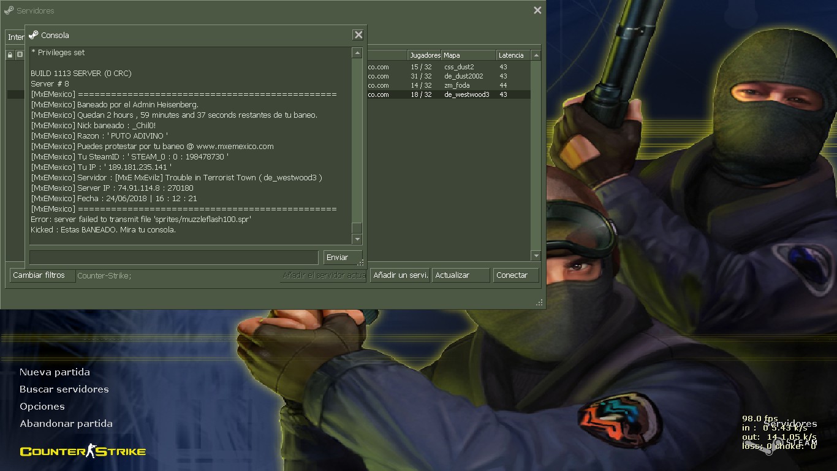The image size is (837, 471).
Task: Sort servers by the bot column icon
Action: coord(20,55)
